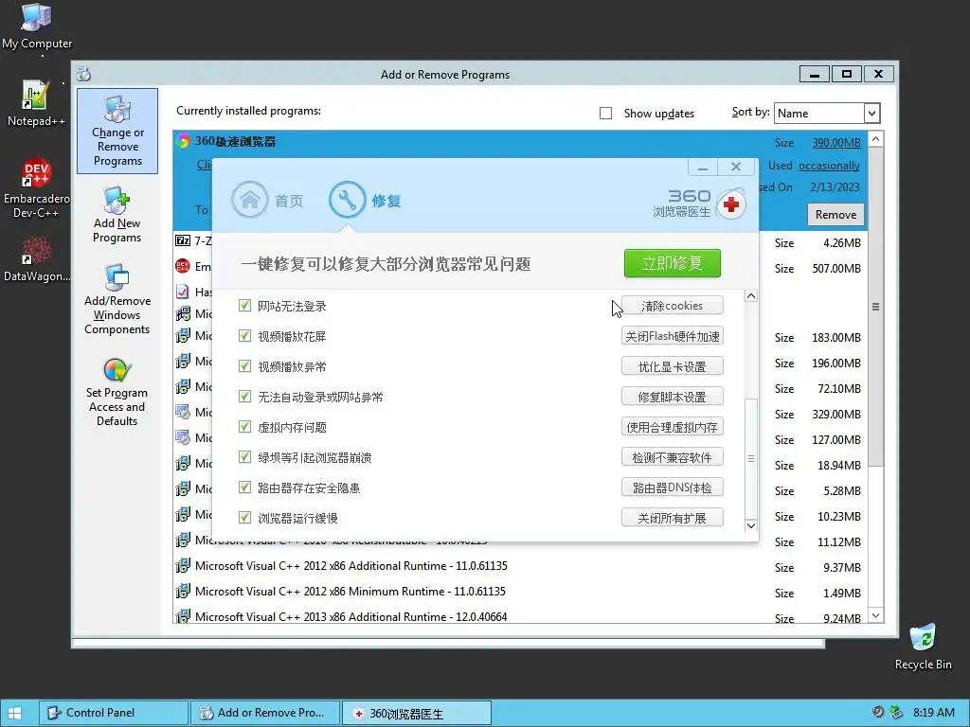The image size is (970, 727).
Task: Click 立即修复 green repair button
Action: pos(673,263)
